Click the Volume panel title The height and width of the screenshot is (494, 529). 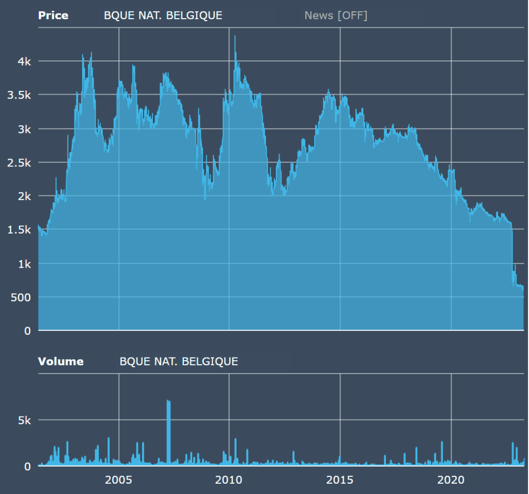point(61,361)
